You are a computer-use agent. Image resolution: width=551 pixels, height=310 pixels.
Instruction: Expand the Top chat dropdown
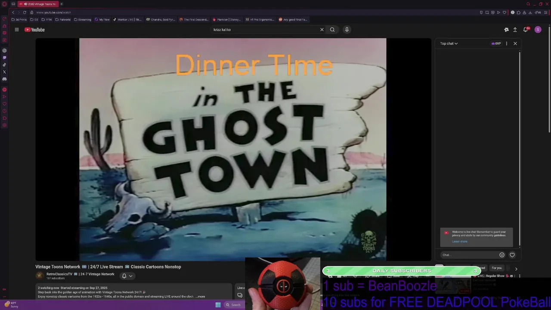point(449,43)
